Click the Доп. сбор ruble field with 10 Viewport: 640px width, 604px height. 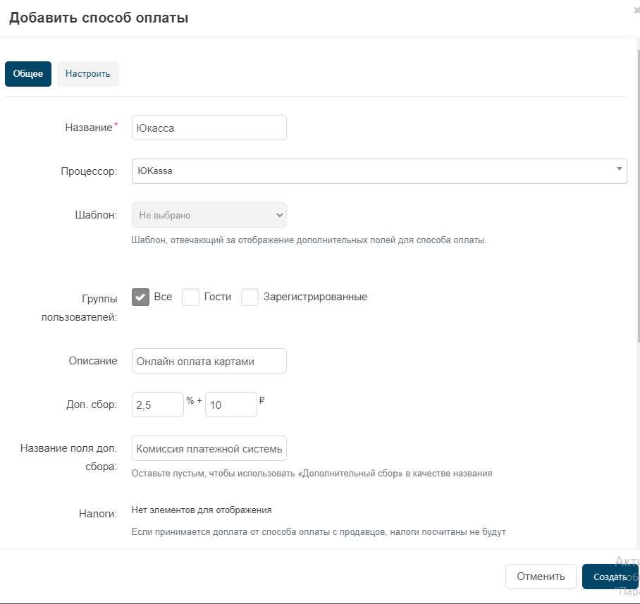click(x=231, y=405)
